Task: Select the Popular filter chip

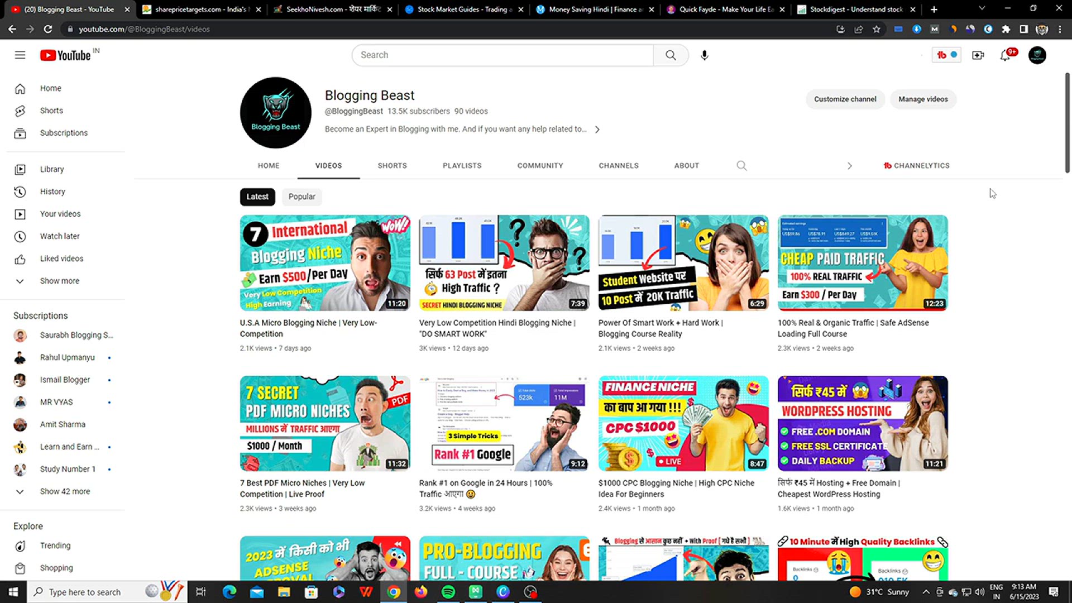Action: tap(301, 197)
